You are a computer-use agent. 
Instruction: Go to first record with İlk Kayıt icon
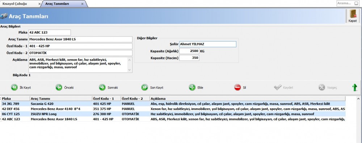click(14, 87)
